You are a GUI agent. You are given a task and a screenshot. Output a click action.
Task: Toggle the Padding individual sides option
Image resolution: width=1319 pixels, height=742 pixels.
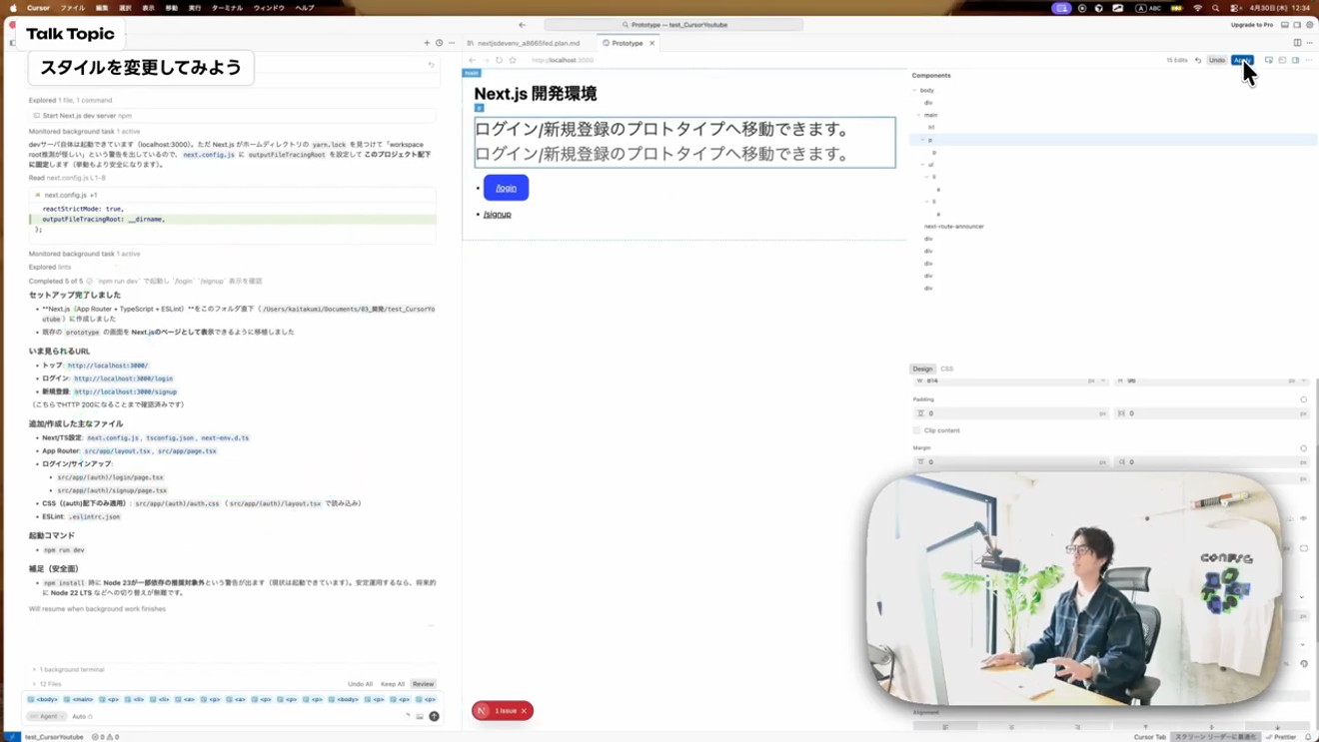pyautogui.click(x=1303, y=399)
